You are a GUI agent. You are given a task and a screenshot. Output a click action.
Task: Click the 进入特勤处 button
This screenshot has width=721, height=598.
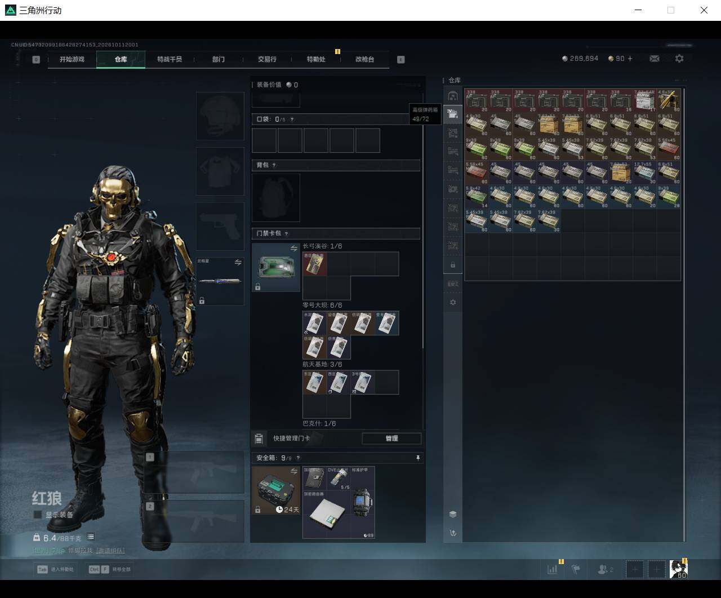(55, 569)
